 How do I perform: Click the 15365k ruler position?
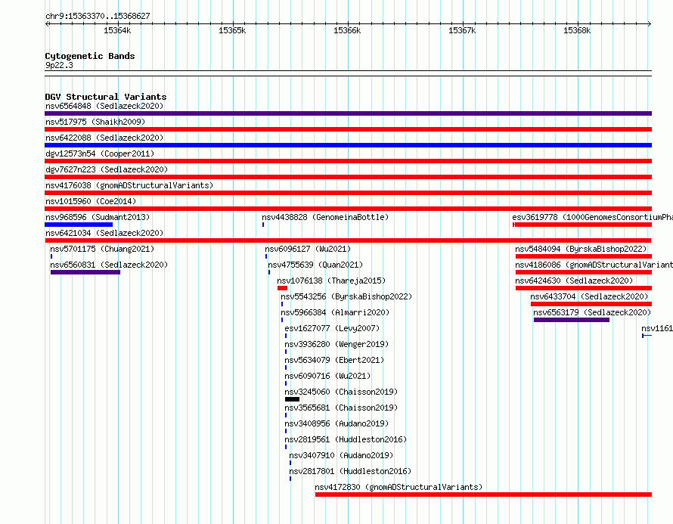(232, 30)
